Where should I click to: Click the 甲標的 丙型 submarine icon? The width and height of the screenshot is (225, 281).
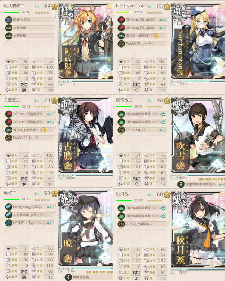pyautogui.click(x=8, y=20)
